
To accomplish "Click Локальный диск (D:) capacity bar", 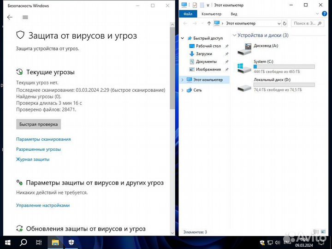I will [x=284, y=85].
